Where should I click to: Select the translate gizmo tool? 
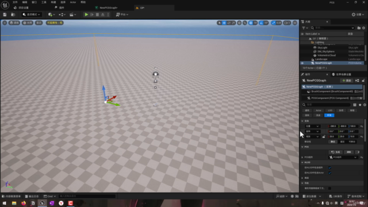coord(224,23)
